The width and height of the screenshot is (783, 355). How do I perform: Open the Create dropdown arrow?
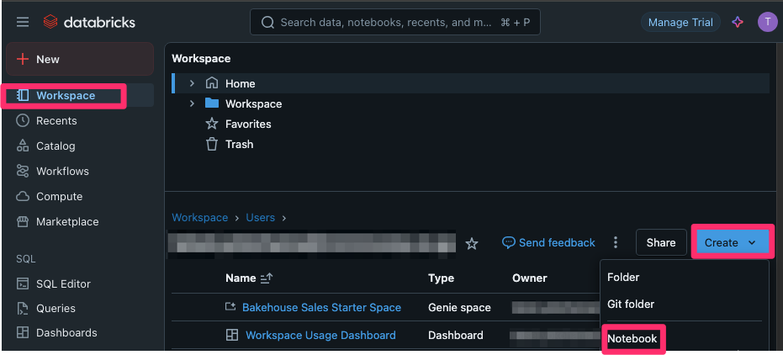[752, 242]
